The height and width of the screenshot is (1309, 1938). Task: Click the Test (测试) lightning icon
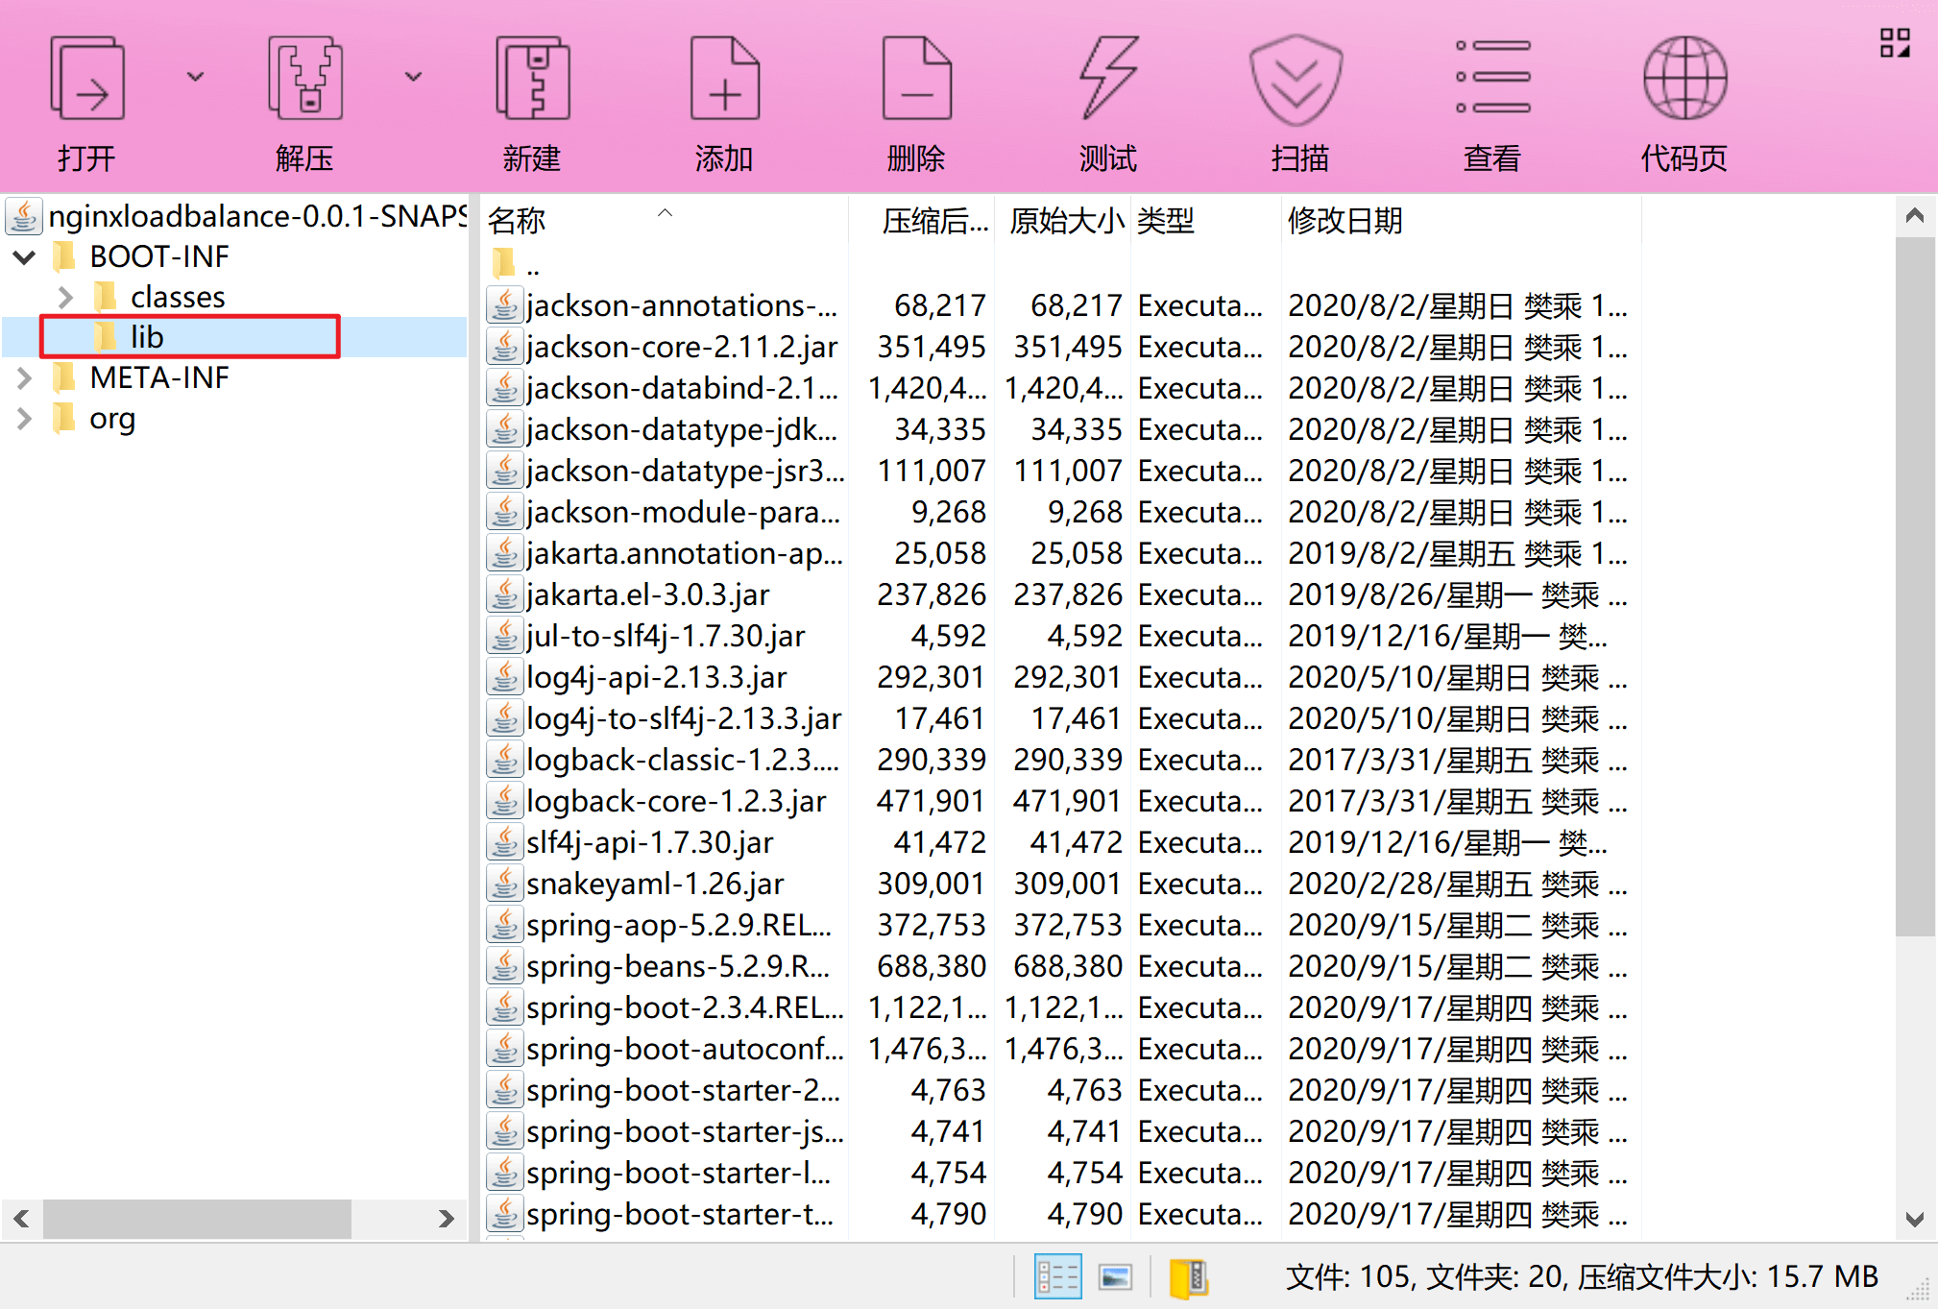1107,79
